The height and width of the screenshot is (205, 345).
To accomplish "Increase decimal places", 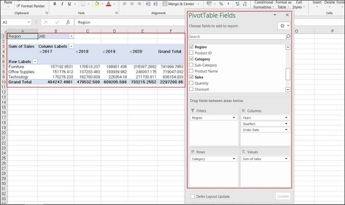I will point(237,4).
